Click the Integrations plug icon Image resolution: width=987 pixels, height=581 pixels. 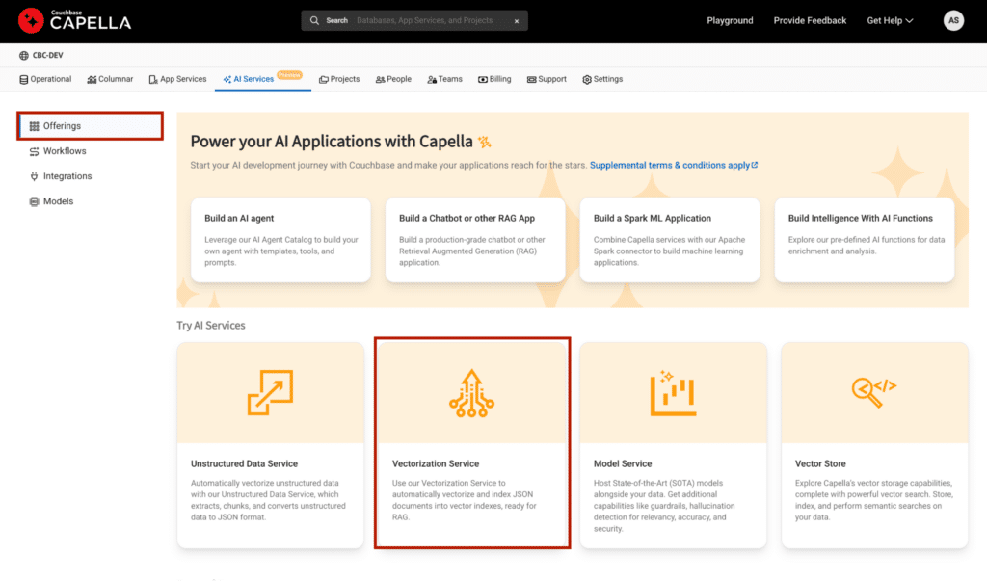(34, 176)
